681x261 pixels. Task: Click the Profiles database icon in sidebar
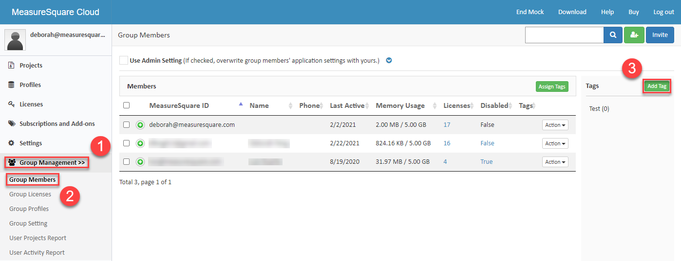tap(11, 85)
